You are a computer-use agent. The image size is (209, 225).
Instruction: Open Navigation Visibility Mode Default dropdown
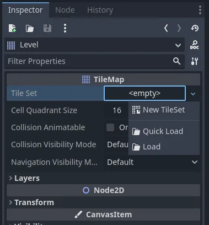(152, 162)
